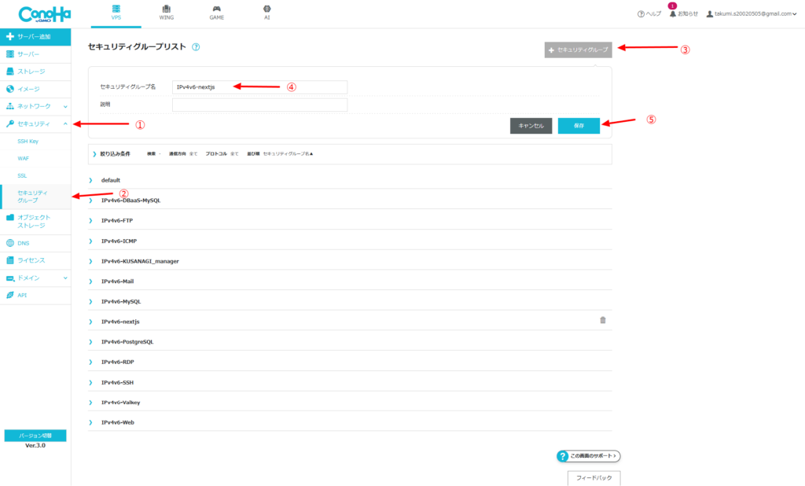
Task: Switch to the WING tab
Action: 166,13
